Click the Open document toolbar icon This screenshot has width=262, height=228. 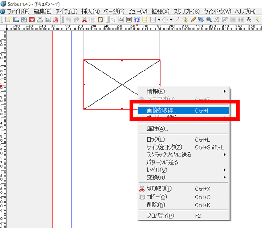[x=16, y=20]
